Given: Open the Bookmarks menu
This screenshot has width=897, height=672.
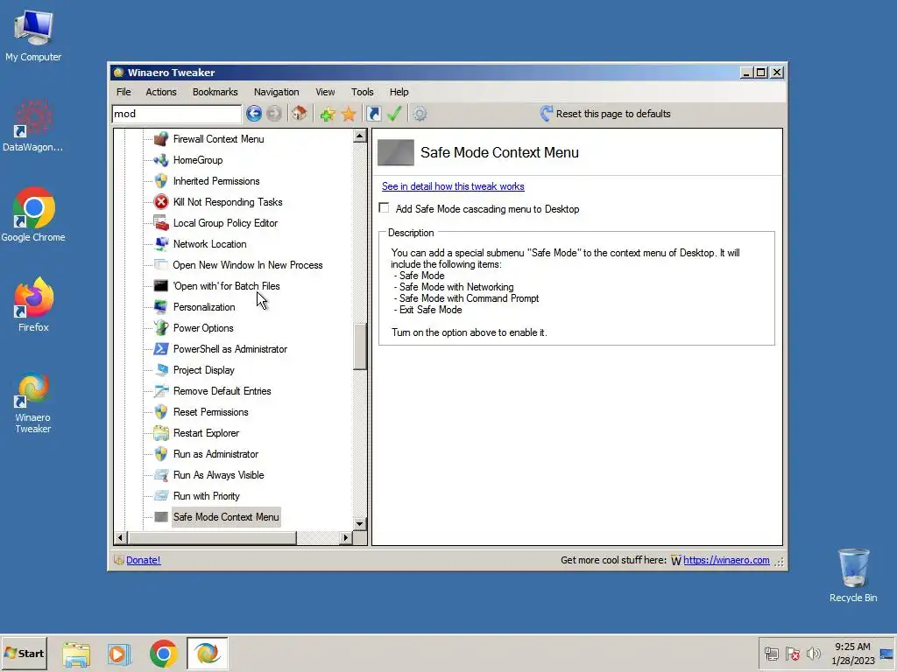Looking at the screenshot, I should coord(215,92).
